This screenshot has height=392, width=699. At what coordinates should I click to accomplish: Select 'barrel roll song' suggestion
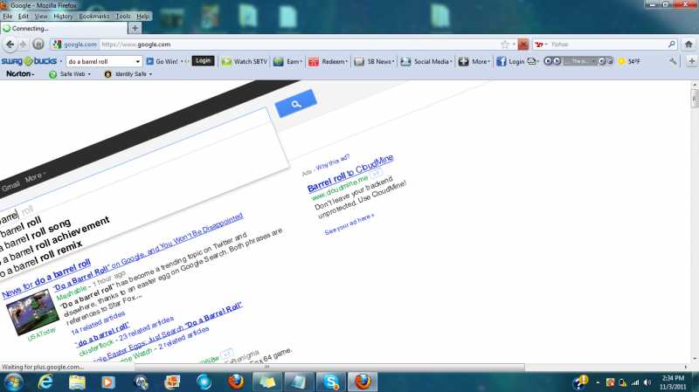click(38, 237)
